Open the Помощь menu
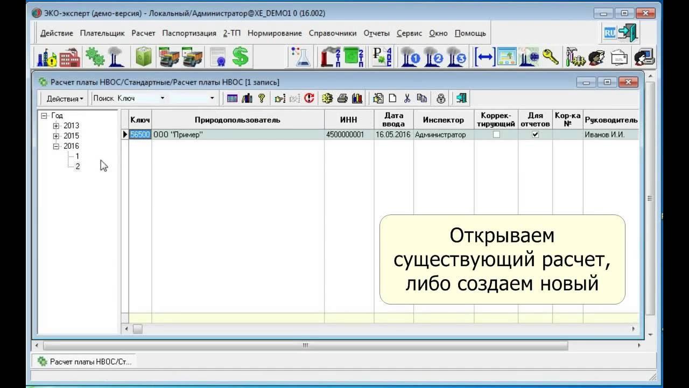 470,33
